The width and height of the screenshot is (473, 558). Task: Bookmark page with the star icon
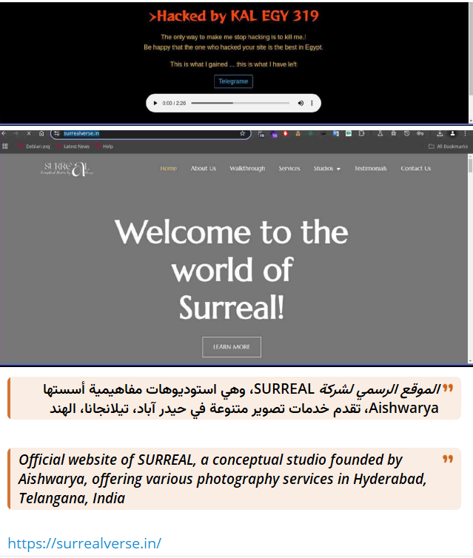click(x=242, y=134)
